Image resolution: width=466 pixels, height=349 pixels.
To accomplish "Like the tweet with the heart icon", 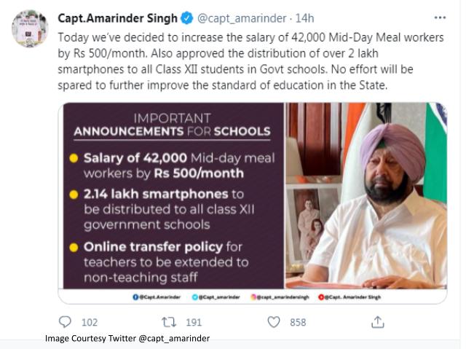I will [x=274, y=322].
